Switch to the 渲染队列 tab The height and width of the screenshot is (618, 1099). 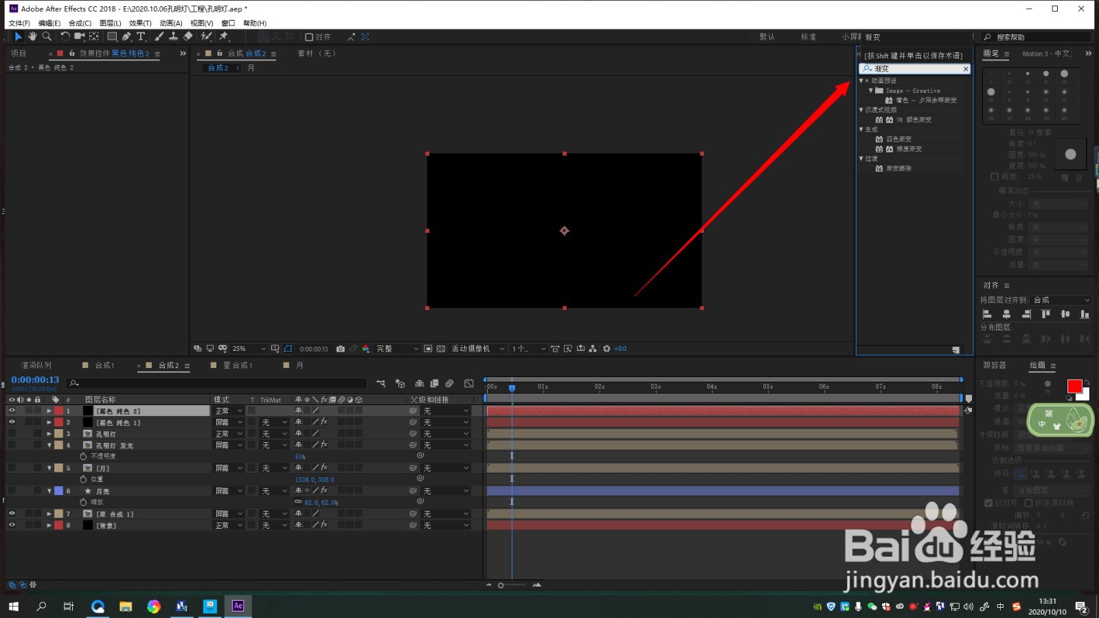coord(36,365)
